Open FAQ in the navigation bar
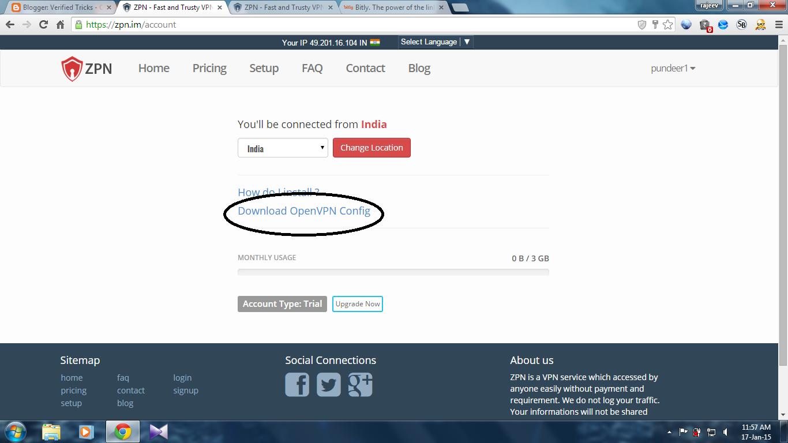The height and width of the screenshot is (443, 788). click(312, 68)
